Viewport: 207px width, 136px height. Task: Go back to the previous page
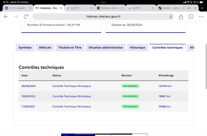coord(6,17)
